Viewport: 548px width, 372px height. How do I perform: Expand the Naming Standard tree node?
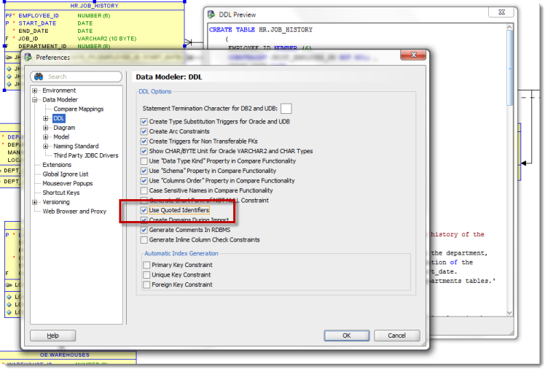point(45,147)
